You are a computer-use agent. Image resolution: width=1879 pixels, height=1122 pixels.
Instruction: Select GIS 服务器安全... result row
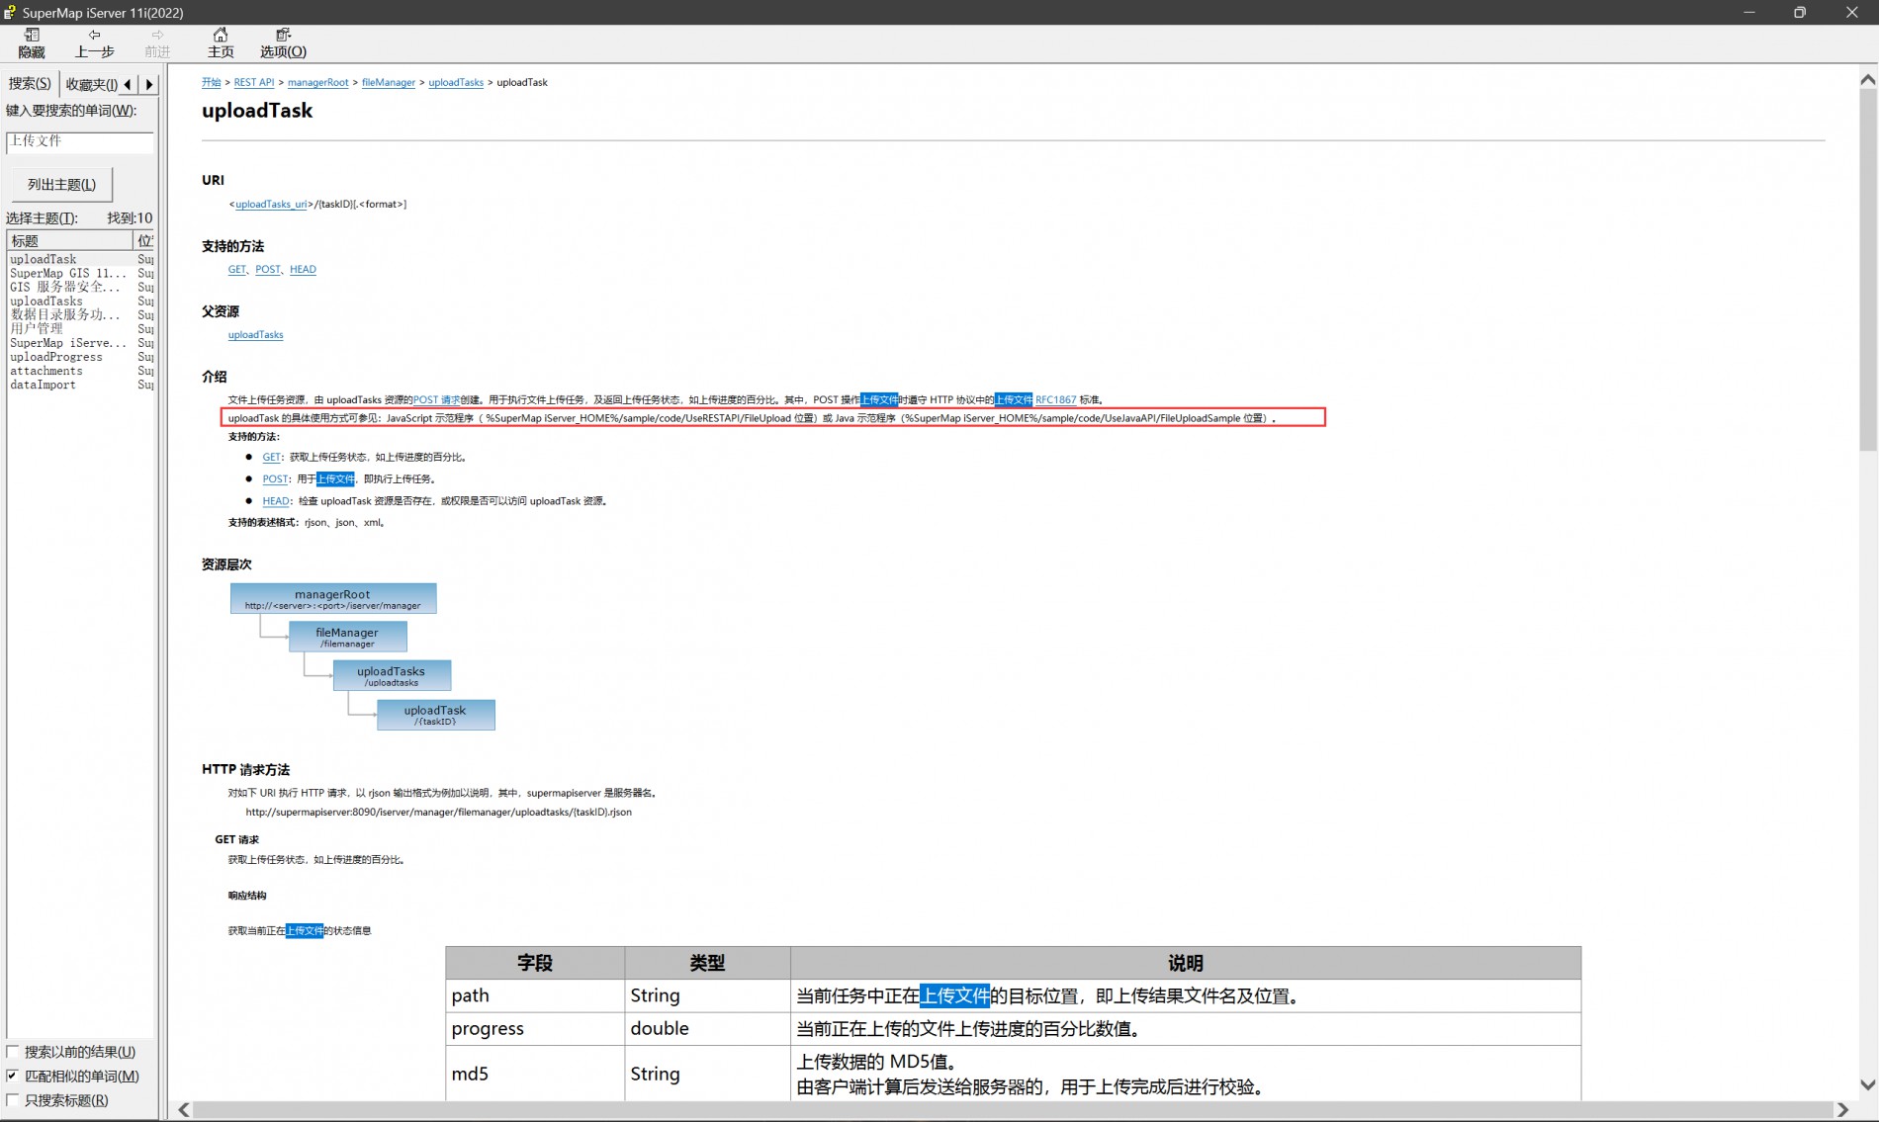pos(79,287)
